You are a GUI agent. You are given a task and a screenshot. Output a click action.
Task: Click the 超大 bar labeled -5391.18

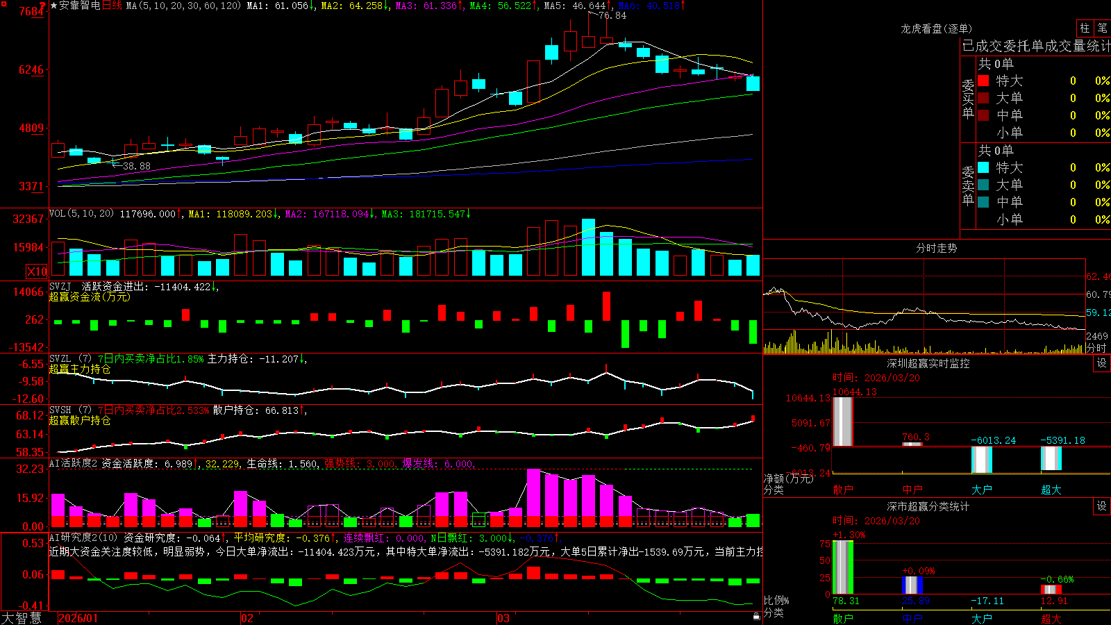1051,458
